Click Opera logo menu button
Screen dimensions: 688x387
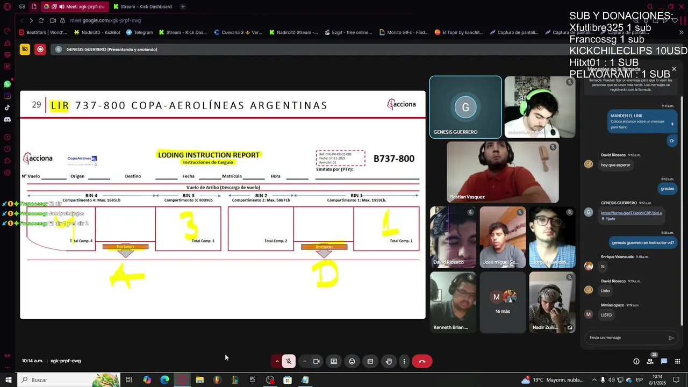point(8,6)
